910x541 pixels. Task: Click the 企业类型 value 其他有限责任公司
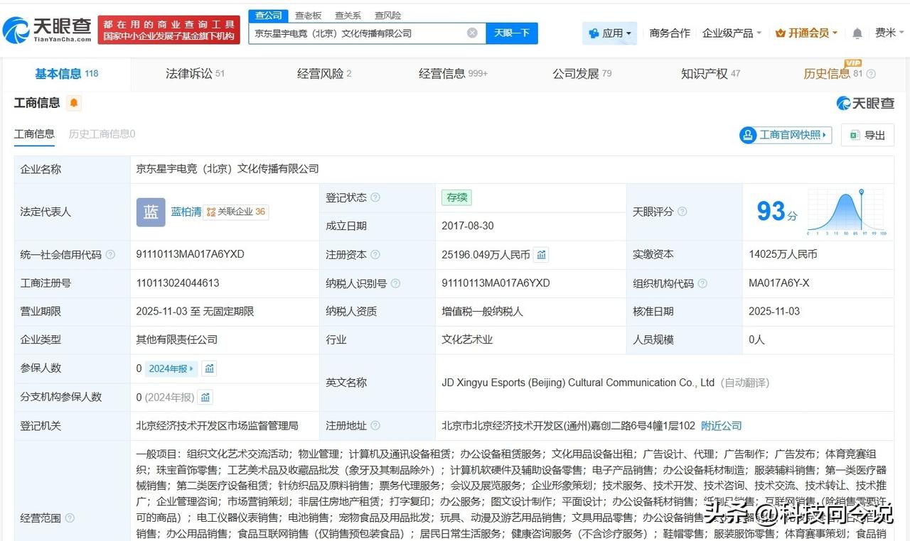click(x=177, y=339)
